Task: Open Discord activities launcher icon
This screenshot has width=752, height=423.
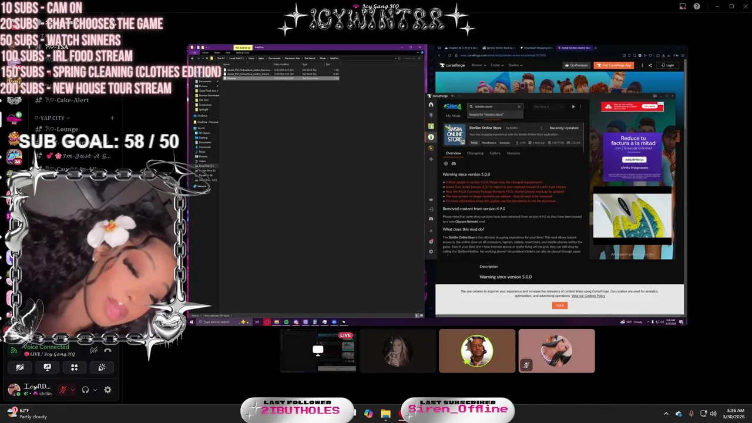Action: [74, 367]
